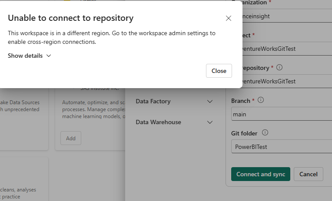Select the Branch dropdown showing main
Image resolution: width=332 pixels, height=201 pixels.
[x=282, y=114]
